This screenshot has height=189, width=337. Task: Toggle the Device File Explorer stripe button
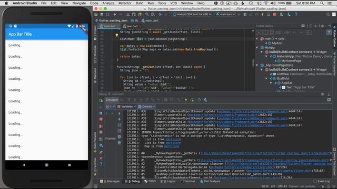(x=334, y=162)
